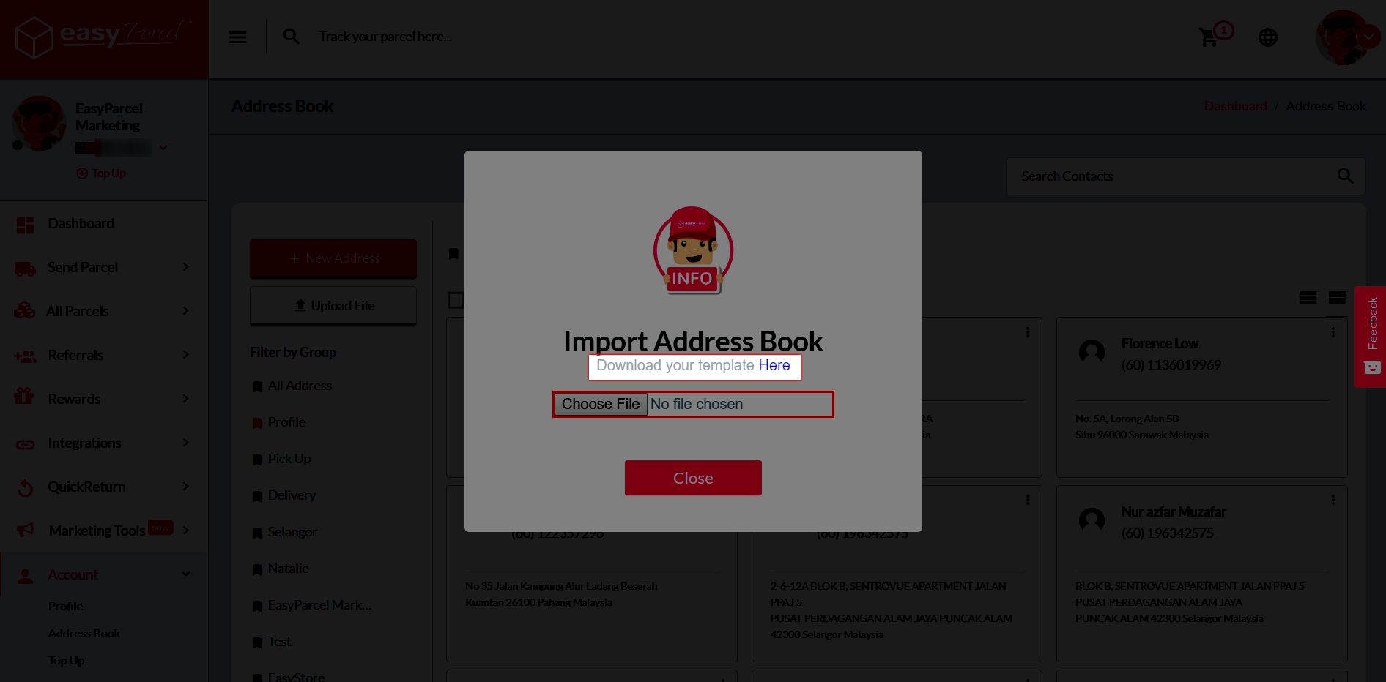Click the All Parcels boxes icon
This screenshot has width=1386, height=682.
pyautogui.click(x=25, y=311)
